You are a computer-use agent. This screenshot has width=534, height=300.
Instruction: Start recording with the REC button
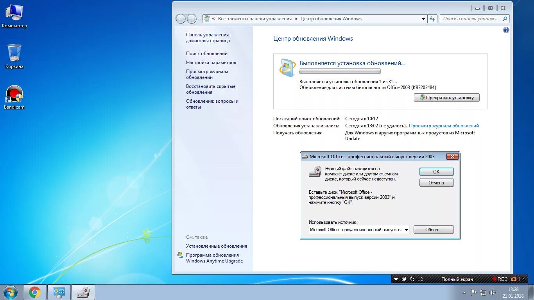pyautogui.click(x=500, y=279)
